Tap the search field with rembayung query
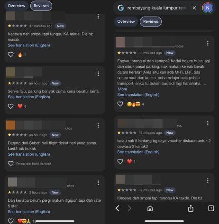 click(156, 8)
